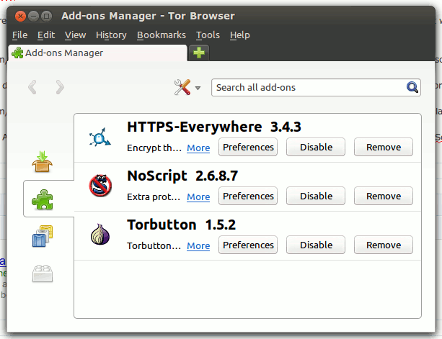Disable the HTTPS-Everywhere extension
Screen dimensions: 442x339
click(x=316, y=147)
